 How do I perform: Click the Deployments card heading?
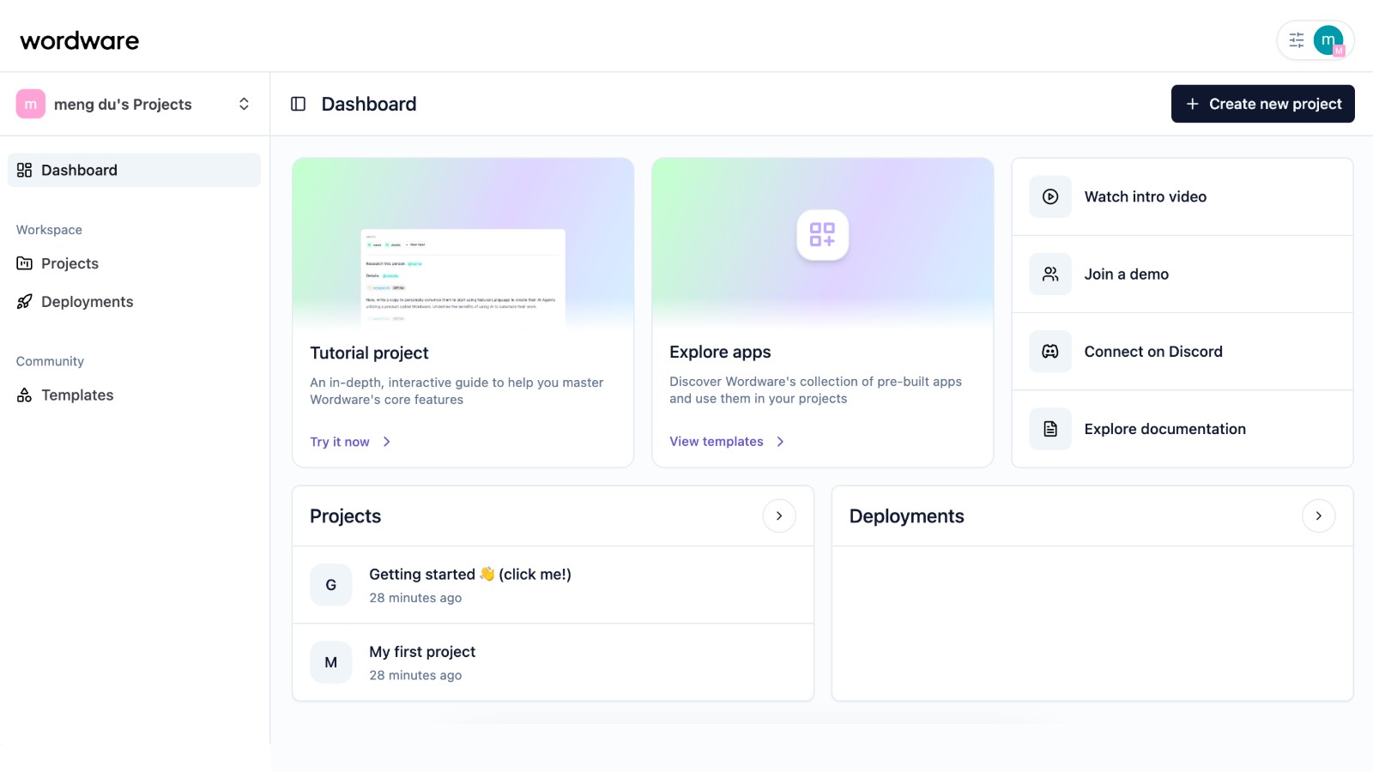pyautogui.click(x=906, y=516)
